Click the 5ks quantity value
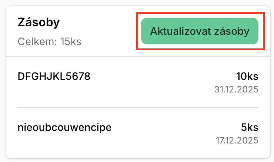Screen dimensions: 274x162 [x=250, y=128]
